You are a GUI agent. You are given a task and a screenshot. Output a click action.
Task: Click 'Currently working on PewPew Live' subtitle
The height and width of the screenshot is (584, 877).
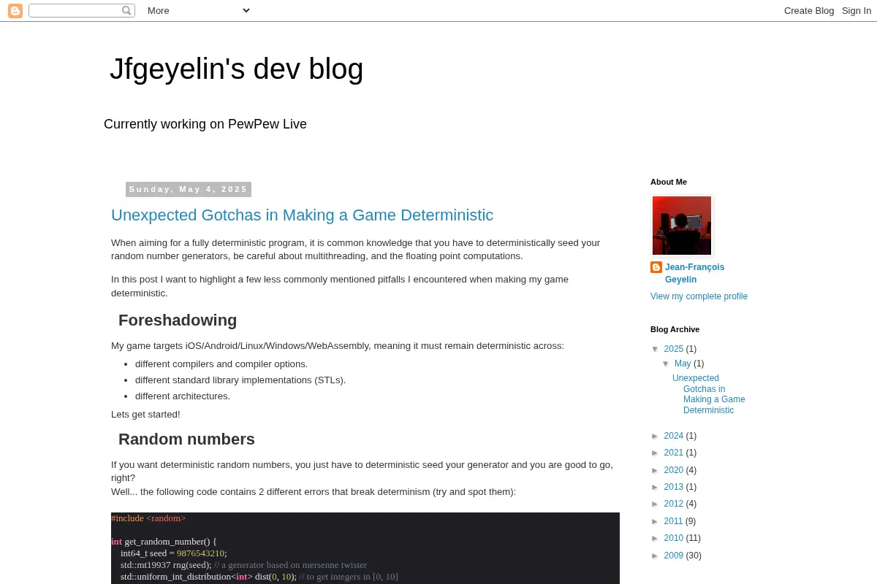click(205, 124)
